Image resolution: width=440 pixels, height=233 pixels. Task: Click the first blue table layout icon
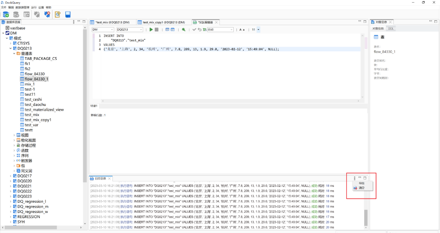pyautogui.click(x=167, y=30)
